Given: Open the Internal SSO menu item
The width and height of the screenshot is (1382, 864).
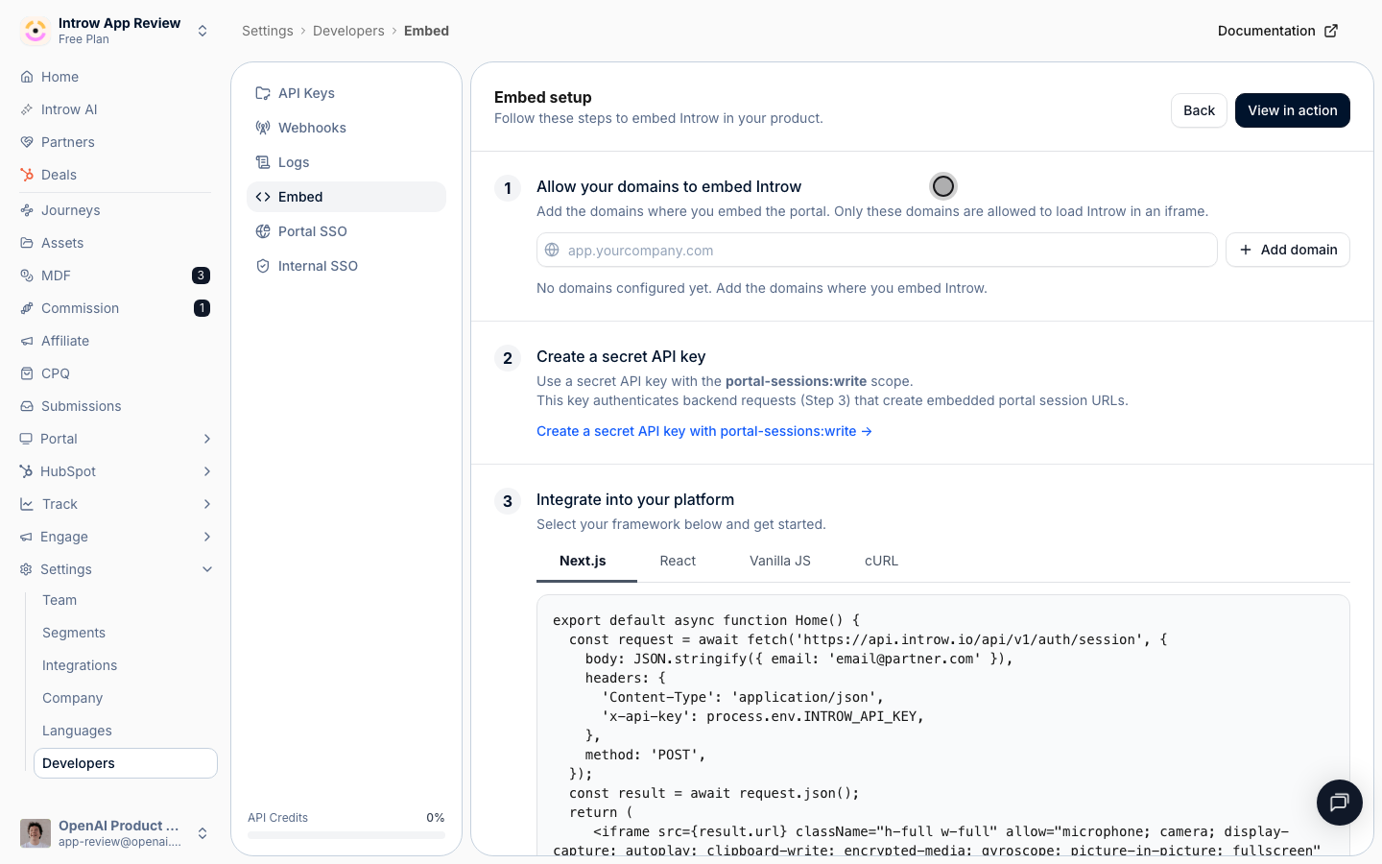Looking at the screenshot, I should point(346,266).
